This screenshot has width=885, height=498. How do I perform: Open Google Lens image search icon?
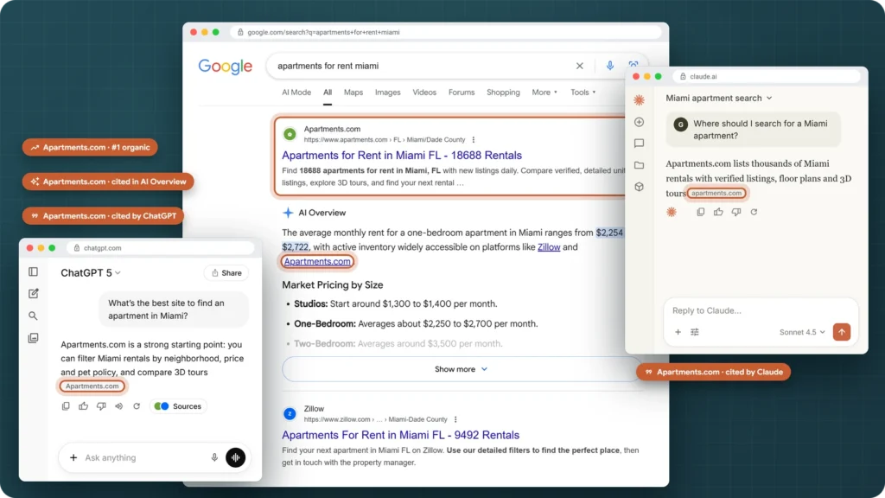point(634,64)
